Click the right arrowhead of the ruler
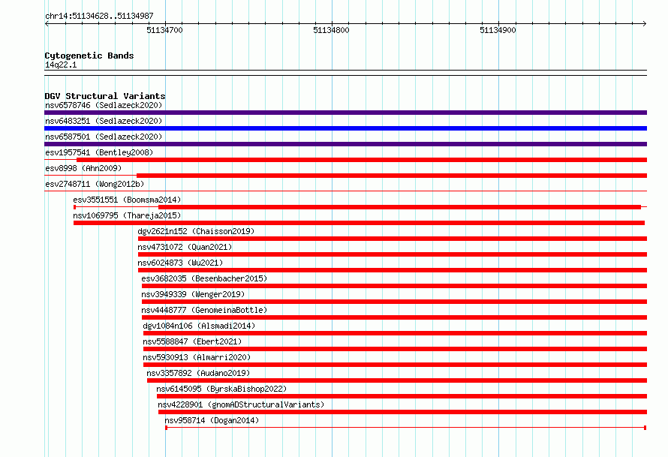 click(645, 23)
